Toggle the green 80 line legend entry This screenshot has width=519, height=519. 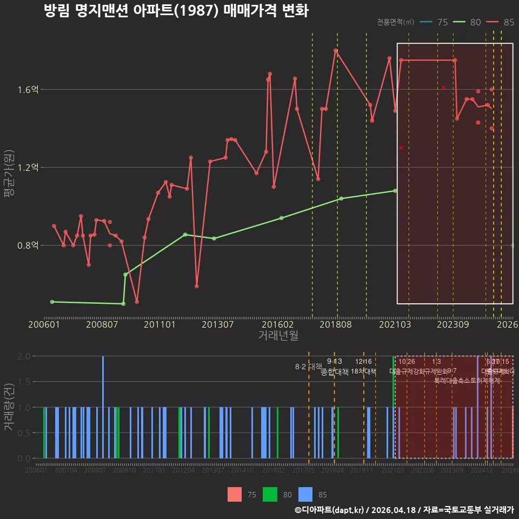[x=467, y=22]
